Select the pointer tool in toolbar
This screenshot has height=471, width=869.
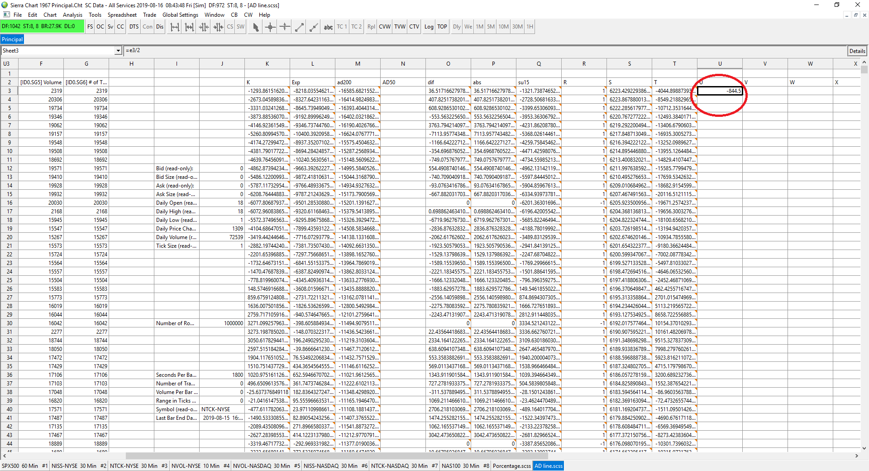tap(256, 27)
